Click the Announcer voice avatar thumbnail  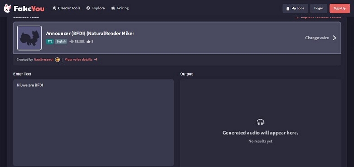[x=29, y=38]
